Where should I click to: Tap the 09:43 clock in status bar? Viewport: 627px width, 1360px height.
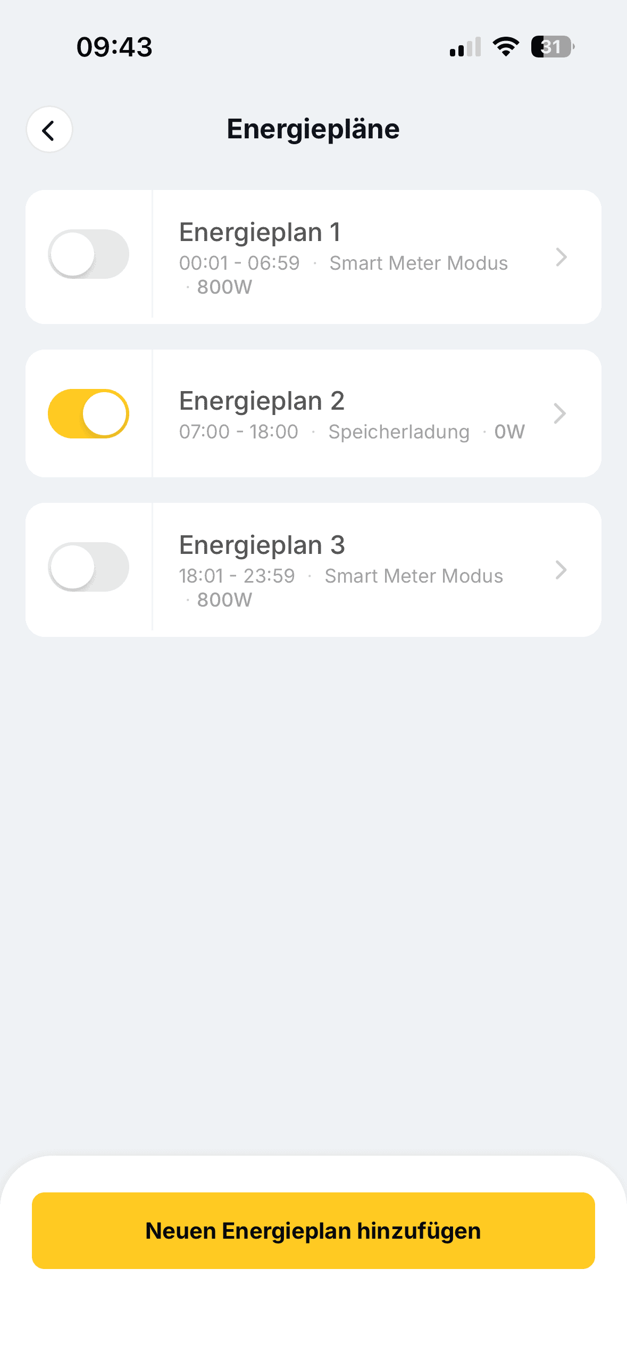(114, 47)
